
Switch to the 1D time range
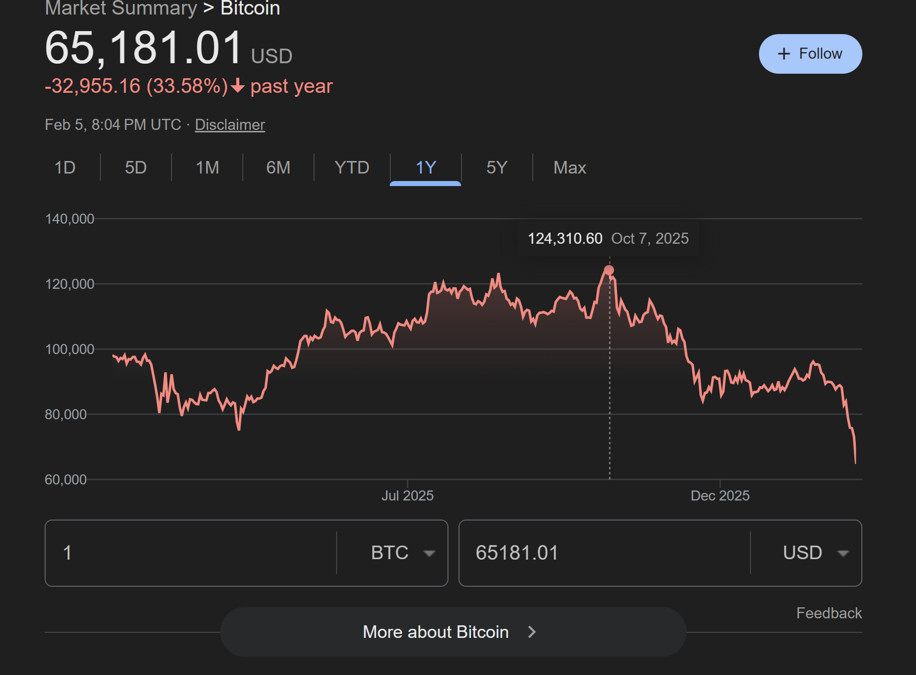(x=65, y=167)
